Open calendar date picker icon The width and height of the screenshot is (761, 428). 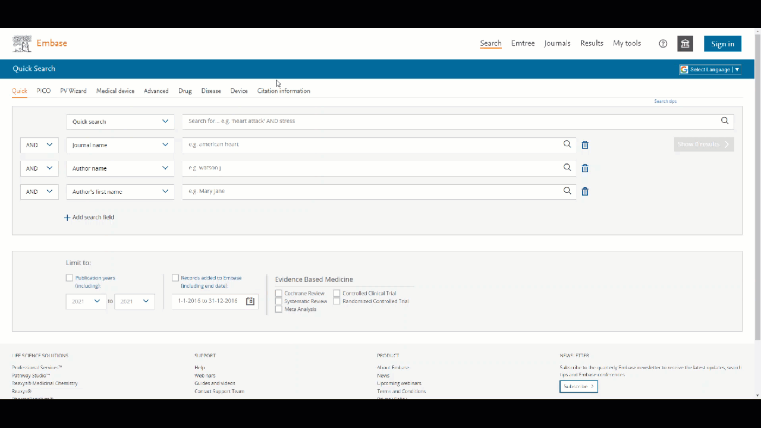pyautogui.click(x=250, y=301)
